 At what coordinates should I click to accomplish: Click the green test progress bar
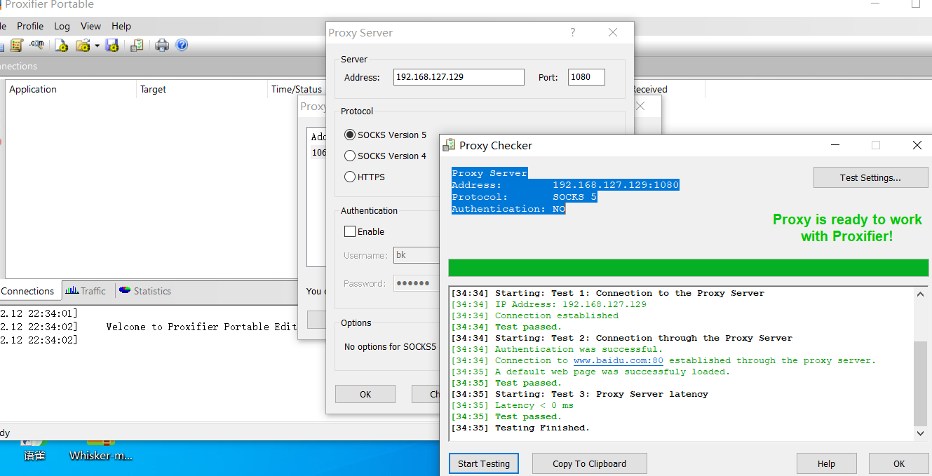[689, 268]
